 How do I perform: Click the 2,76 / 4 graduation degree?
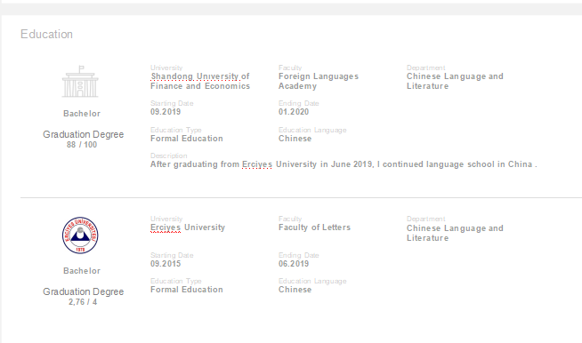[x=83, y=302]
